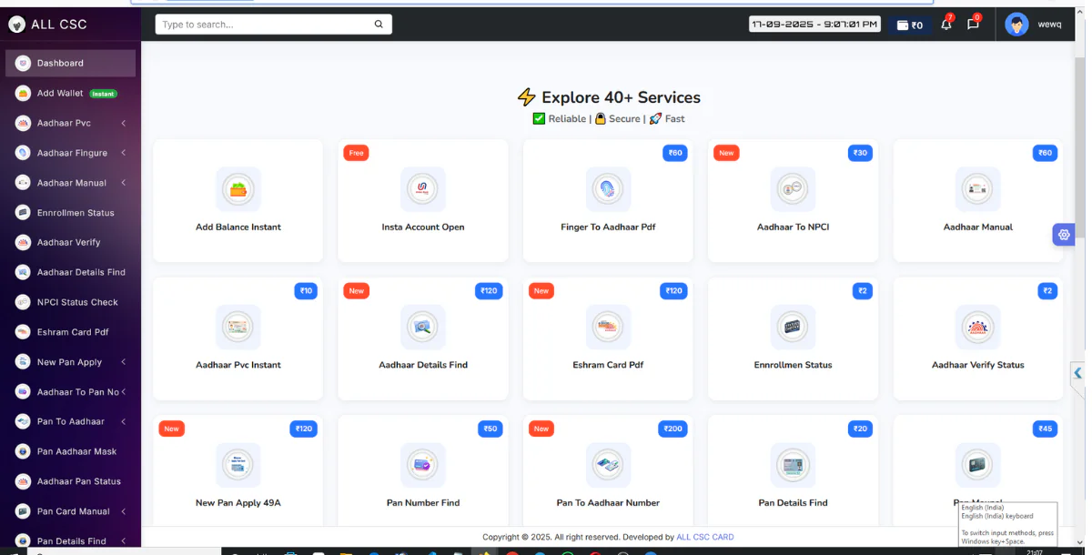Click the wallet balance icon in header
This screenshot has width=1092, height=555.
903,25
